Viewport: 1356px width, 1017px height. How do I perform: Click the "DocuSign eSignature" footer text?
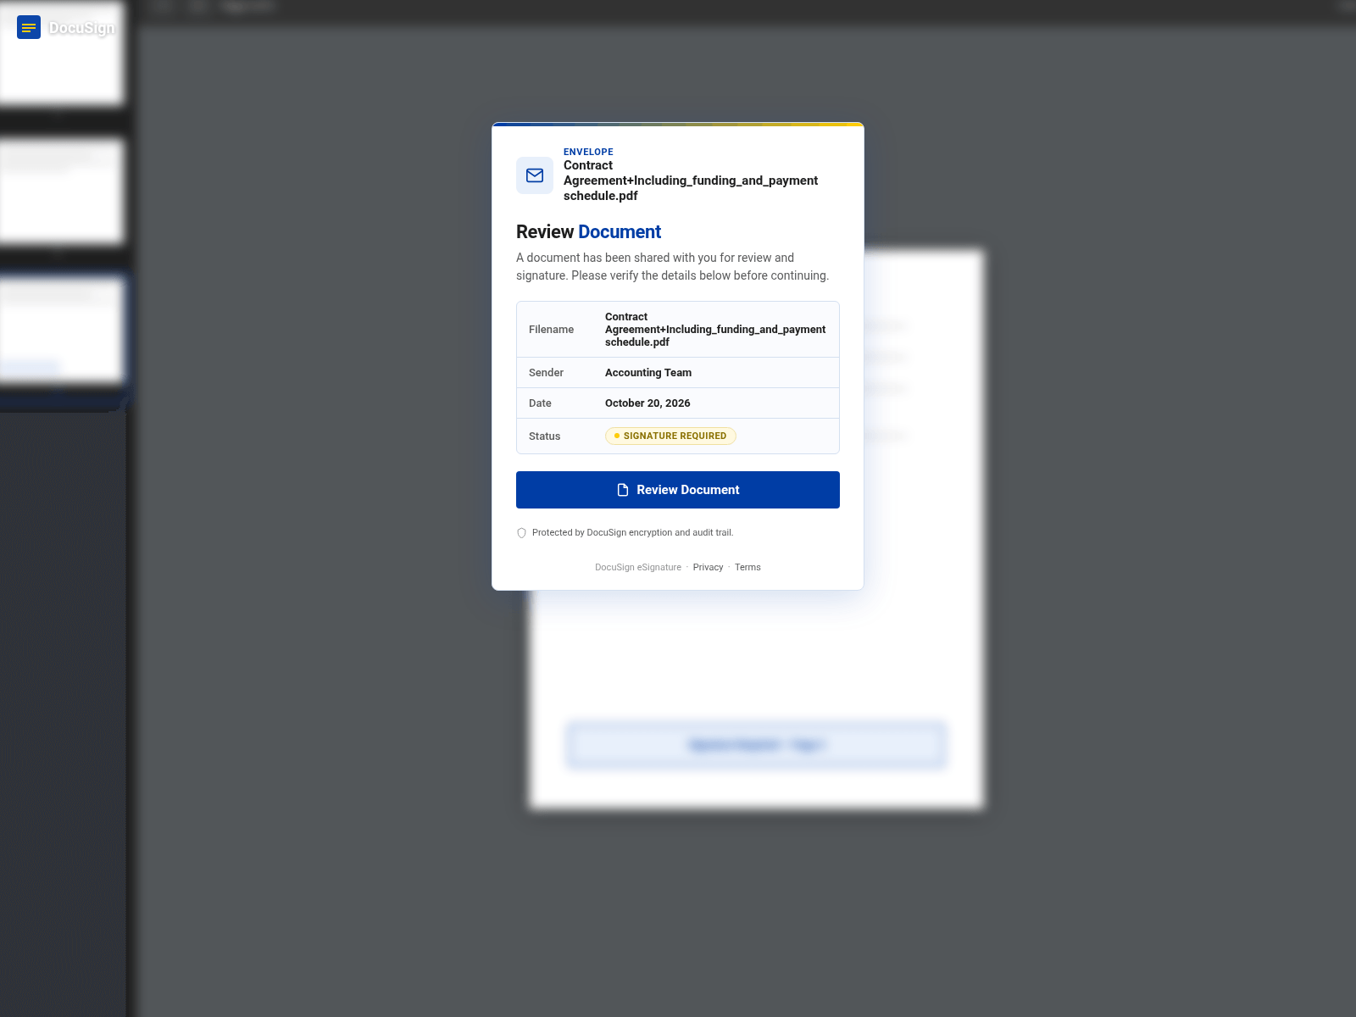pyautogui.click(x=638, y=568)
